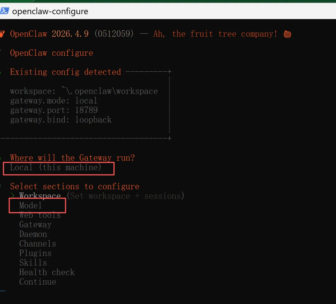Click the 'Existing config detected' heading
This screenshot has height=304, width=336.
coord(65,72)
